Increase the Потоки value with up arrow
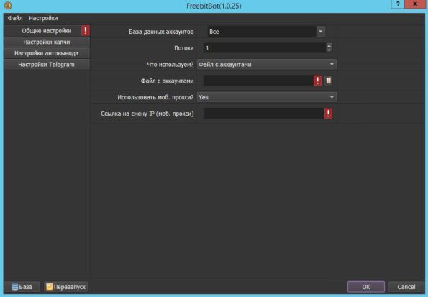Screen dimensions: 428x297 [329, 45]
